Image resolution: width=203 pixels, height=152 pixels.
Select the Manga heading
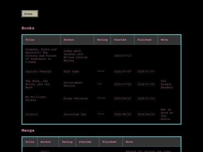tap(28, 130)
